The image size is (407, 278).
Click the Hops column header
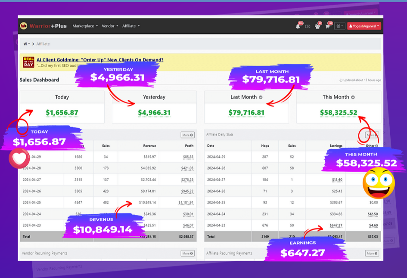pos(265,146)
